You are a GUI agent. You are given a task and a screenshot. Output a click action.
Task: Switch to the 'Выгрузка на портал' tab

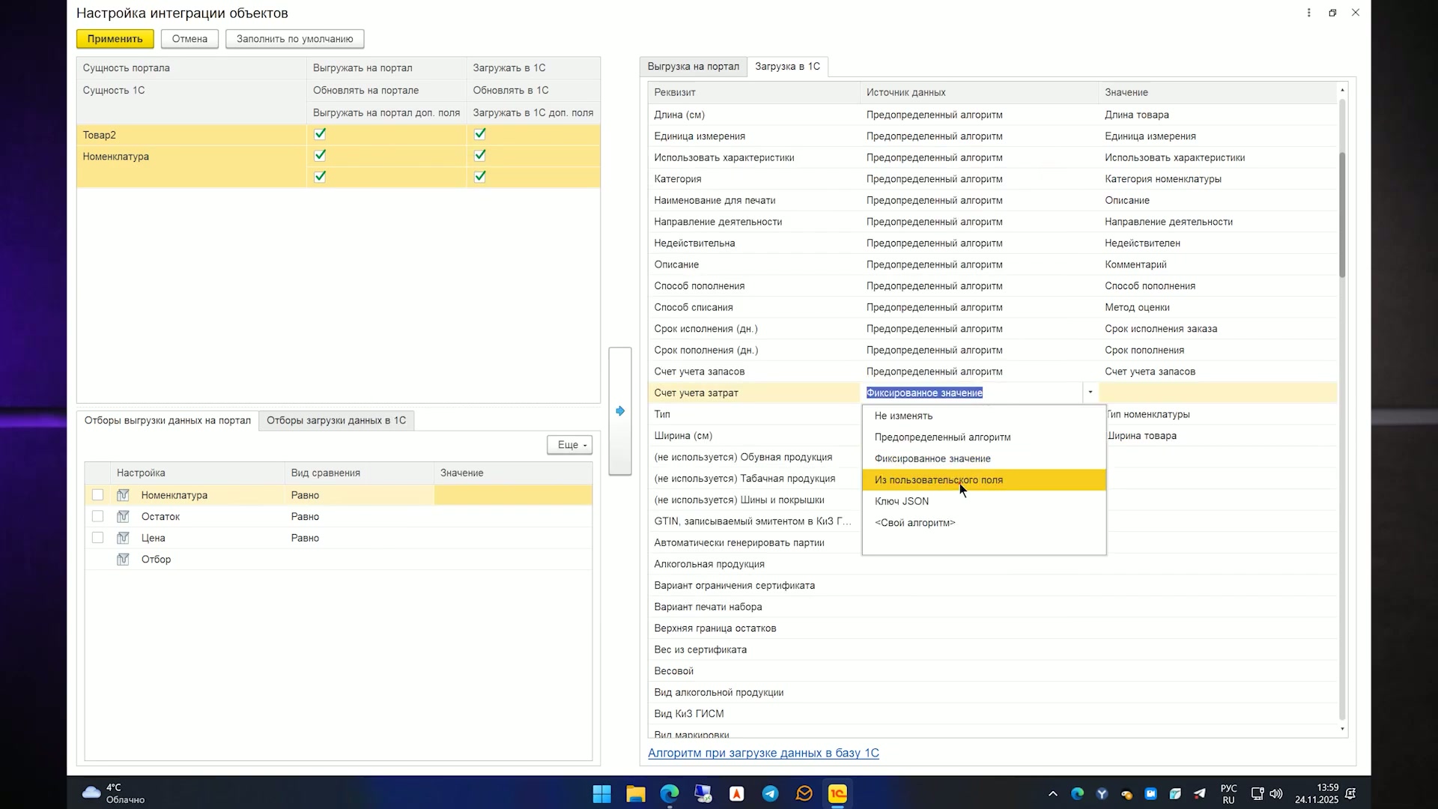(693, 67)
